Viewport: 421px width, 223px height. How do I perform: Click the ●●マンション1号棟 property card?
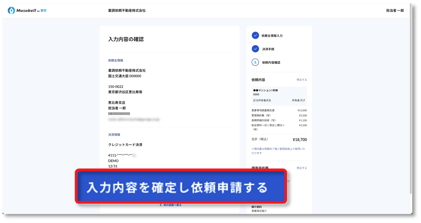click(x=279, y=96)
